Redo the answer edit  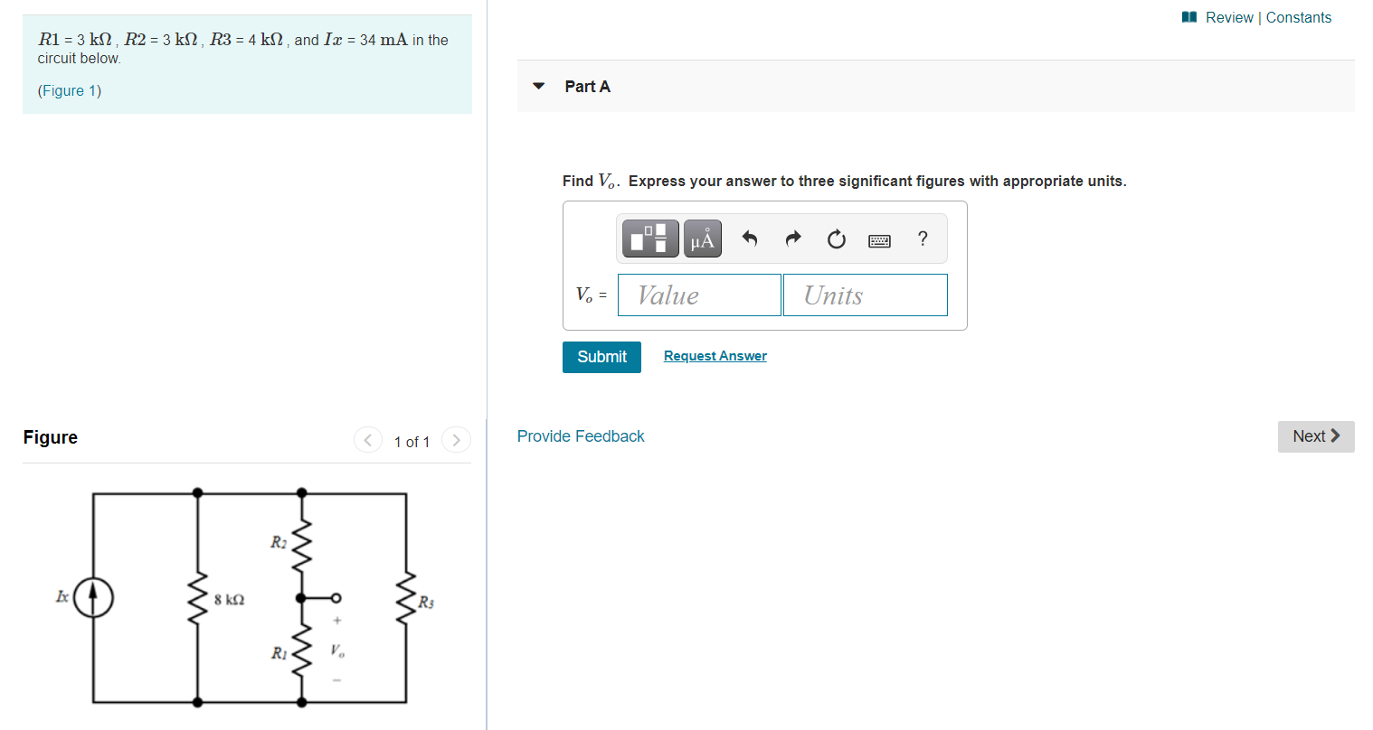[792, 238]
